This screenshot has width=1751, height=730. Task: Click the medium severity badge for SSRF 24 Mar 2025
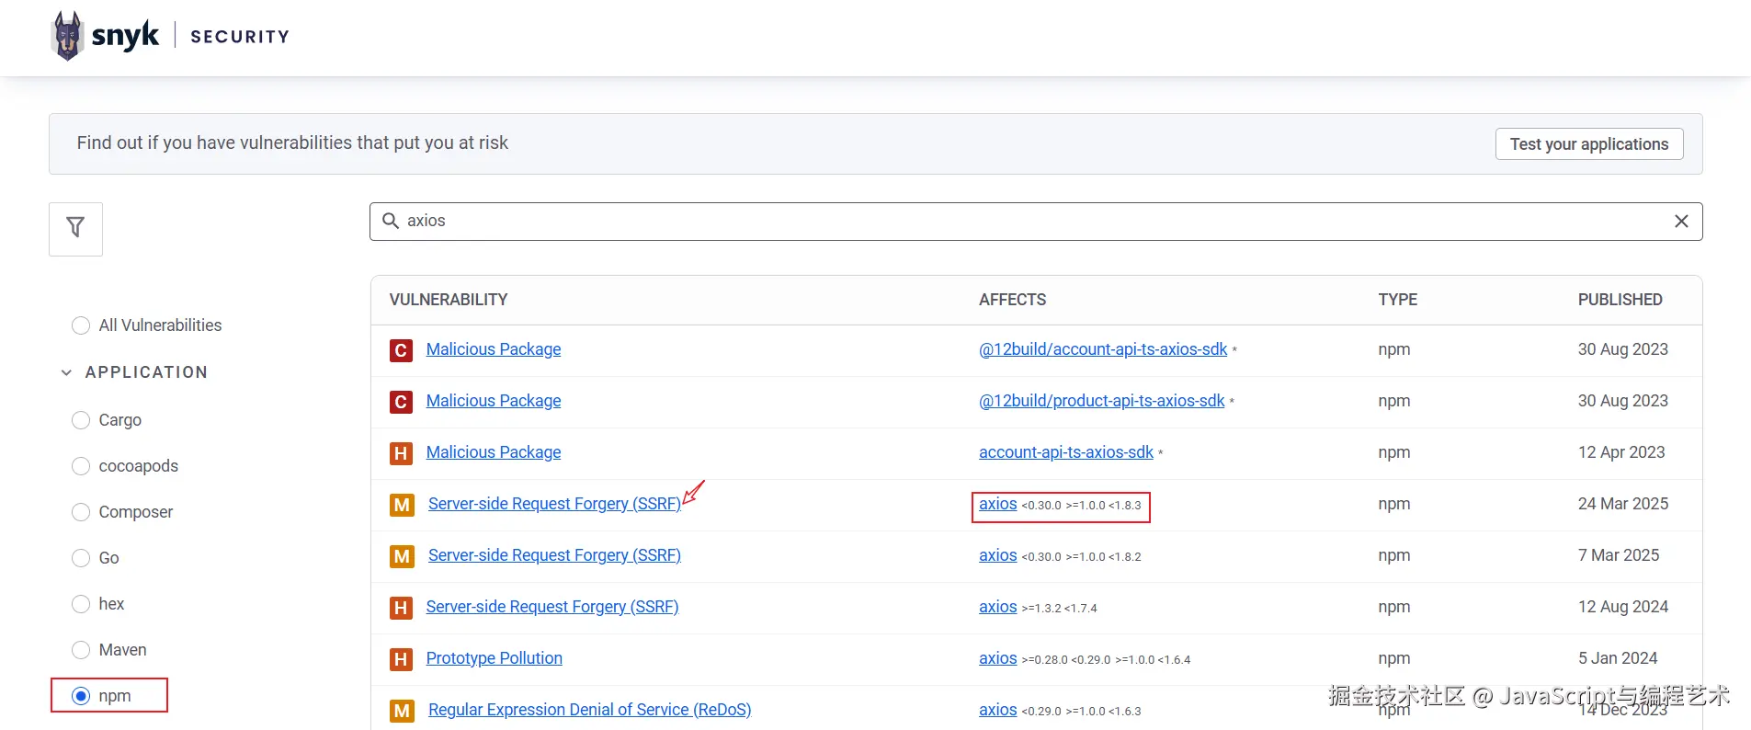pos(402,505)
